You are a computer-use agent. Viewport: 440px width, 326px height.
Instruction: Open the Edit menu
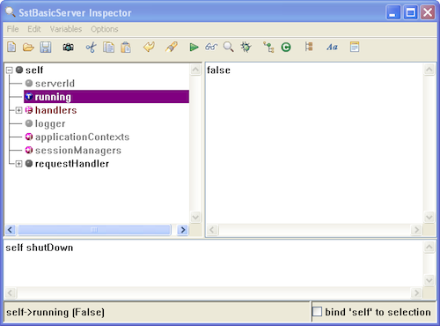point(34,29)
